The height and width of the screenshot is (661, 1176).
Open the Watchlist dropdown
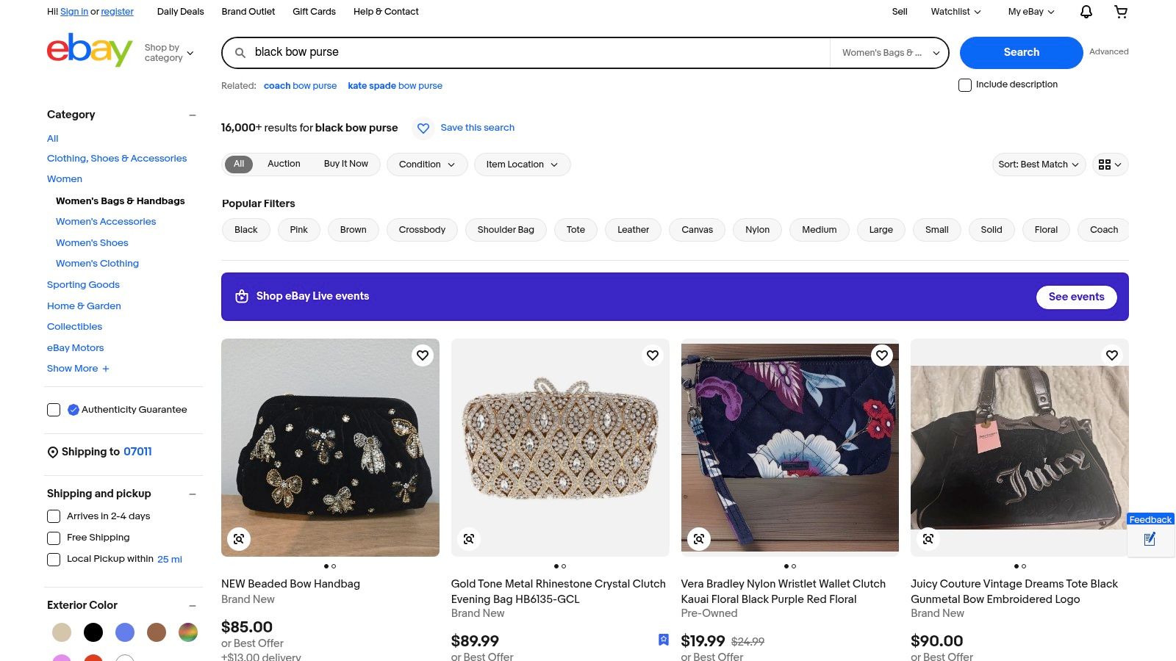[955, 12]
